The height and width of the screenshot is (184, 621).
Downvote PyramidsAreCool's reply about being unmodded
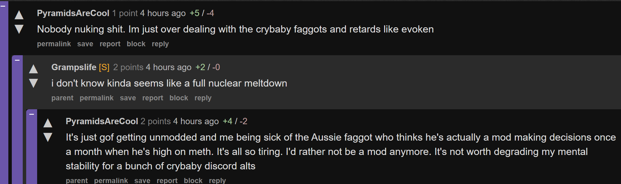pyautogui.click(x=48, y=137)
